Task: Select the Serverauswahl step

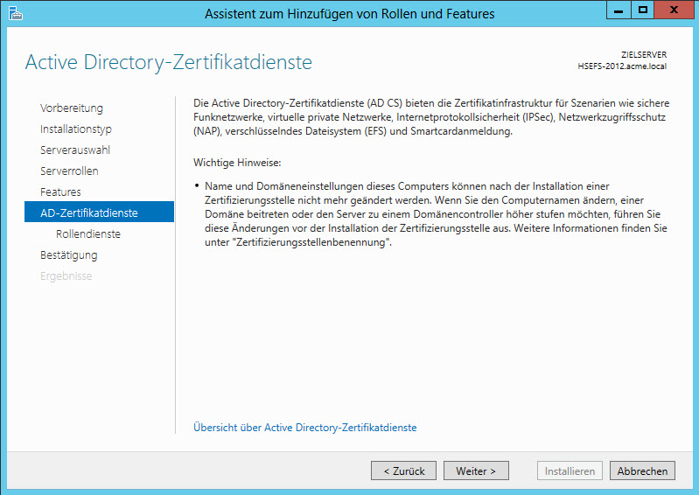Action: point(75,150)
